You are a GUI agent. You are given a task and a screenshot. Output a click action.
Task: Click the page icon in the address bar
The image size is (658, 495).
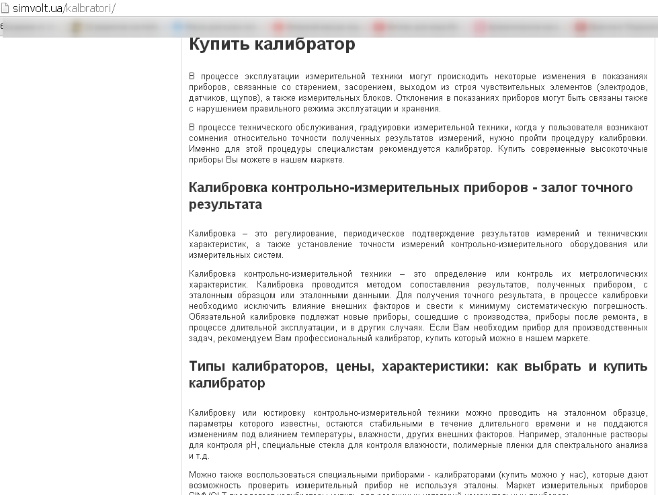5,8
